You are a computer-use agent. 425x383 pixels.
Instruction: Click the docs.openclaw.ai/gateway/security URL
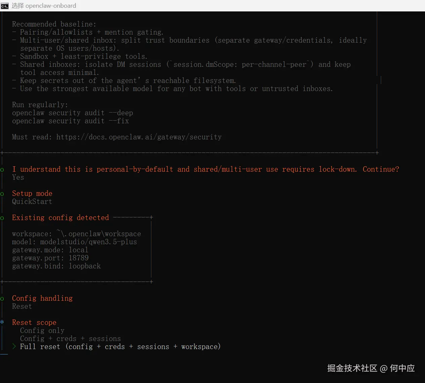pyautogui.click(x=139, y=137)
